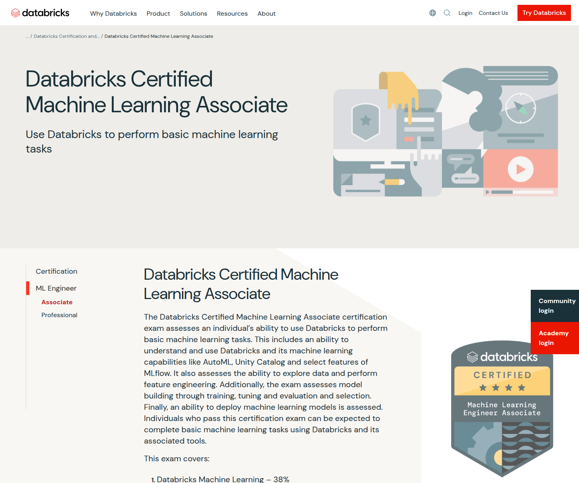The height and width of the screenshot is (483, 579).
Task: Open the Resources menu
Action: coord(232,13)
